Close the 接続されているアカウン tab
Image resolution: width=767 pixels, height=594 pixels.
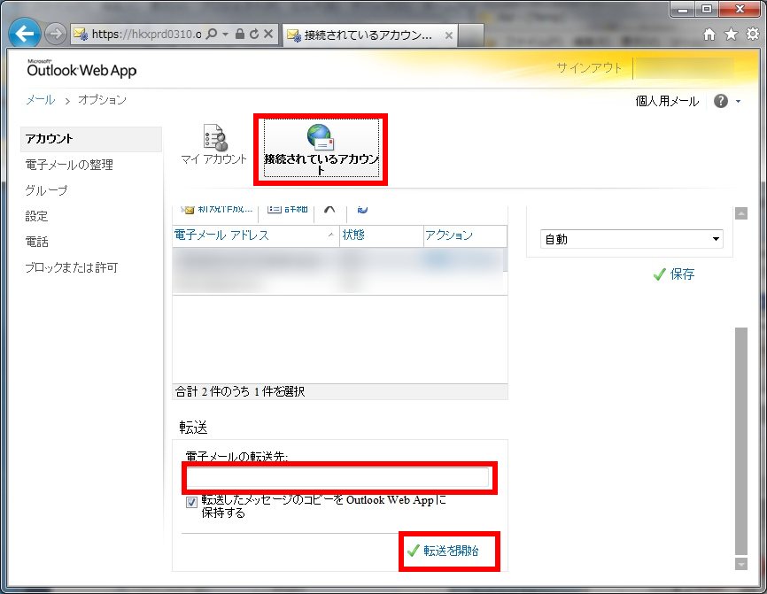[448, 35]
